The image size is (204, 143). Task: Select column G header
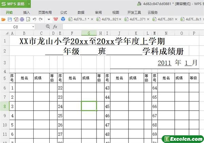89,33
